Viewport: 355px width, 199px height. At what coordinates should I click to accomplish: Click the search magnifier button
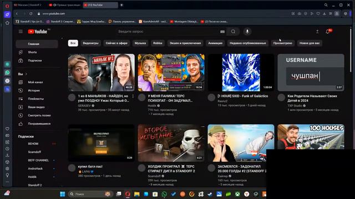click(233, 32)
